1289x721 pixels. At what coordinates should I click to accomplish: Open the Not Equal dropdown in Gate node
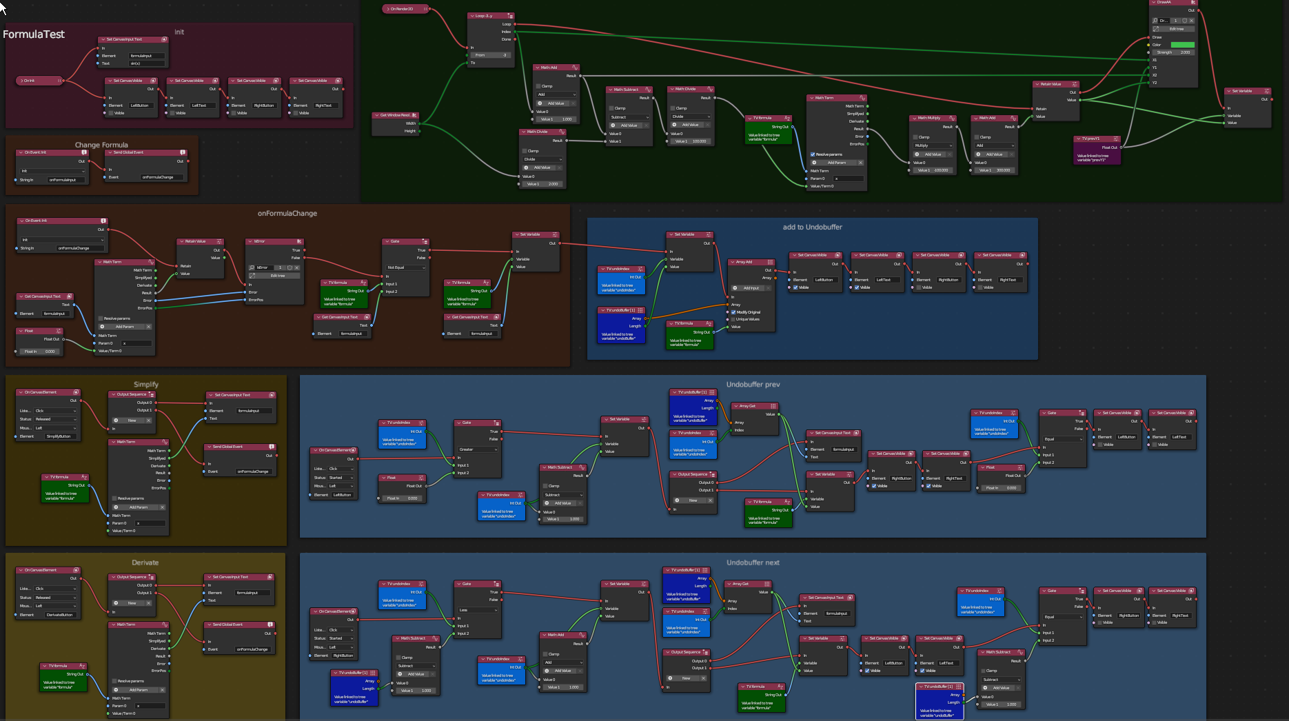click(406, 267)
